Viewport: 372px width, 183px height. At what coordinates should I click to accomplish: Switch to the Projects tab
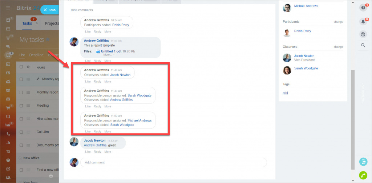click(52, 24)
